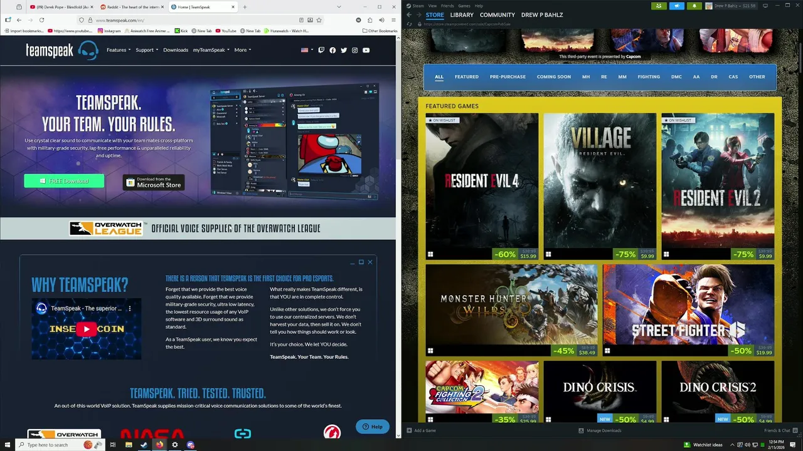Open Resident Evil Village game card
This screenshot has height=451, width=803.
(600, 187)
